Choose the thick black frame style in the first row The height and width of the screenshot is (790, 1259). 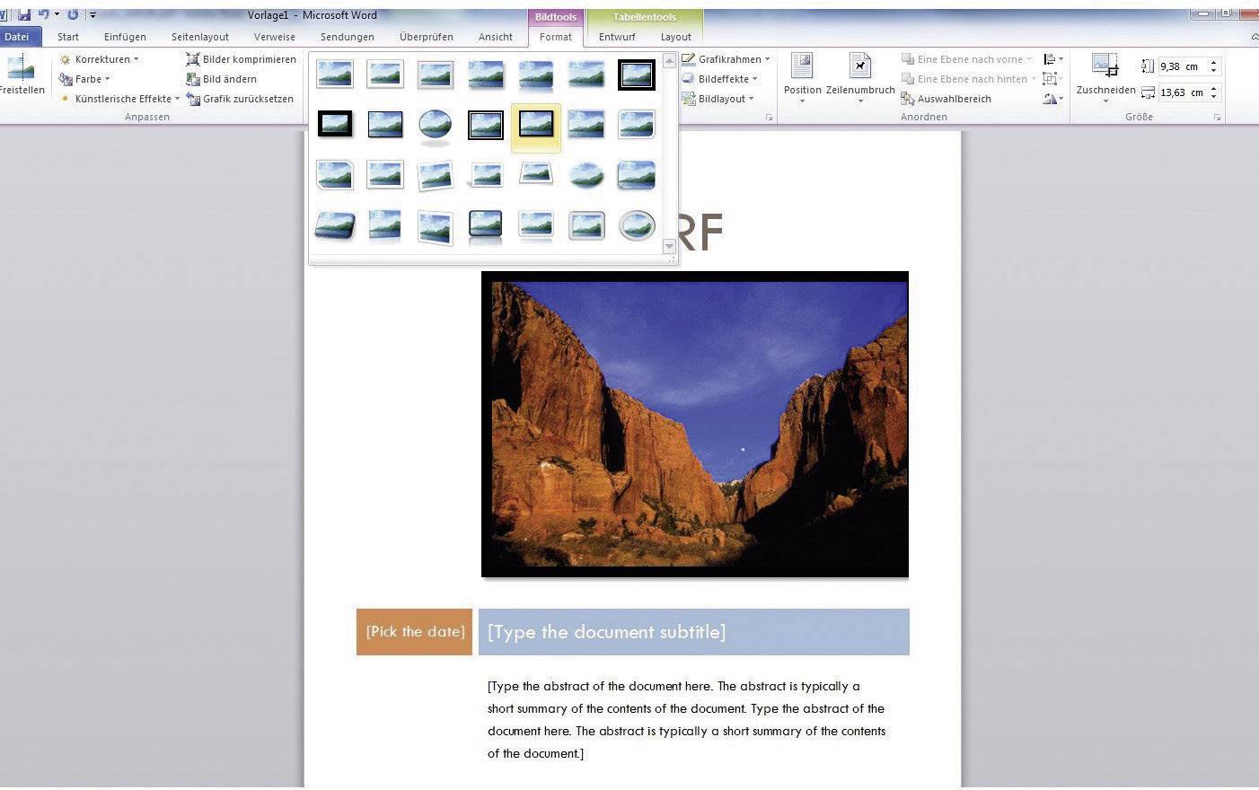point(637,75)
